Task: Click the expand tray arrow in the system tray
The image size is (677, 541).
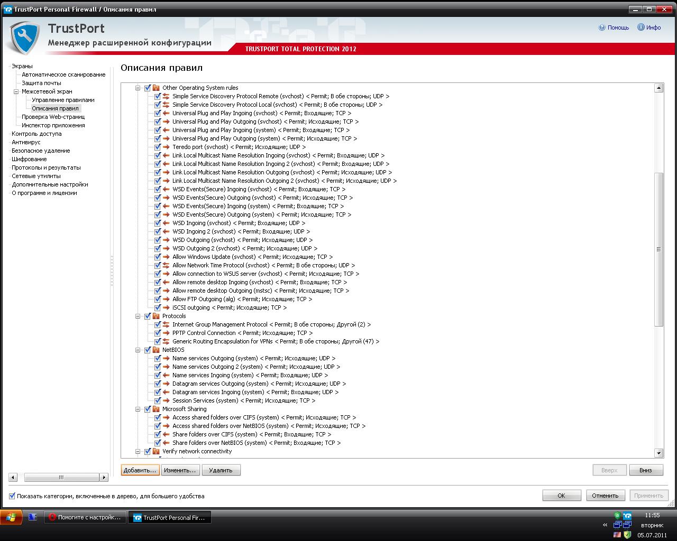Action: pyautogui.click(x=605, y=525)
